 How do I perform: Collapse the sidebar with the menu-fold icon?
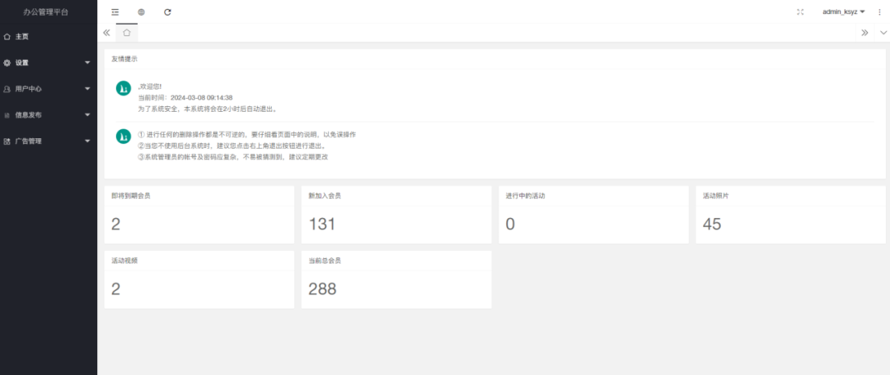pos(115,12)
